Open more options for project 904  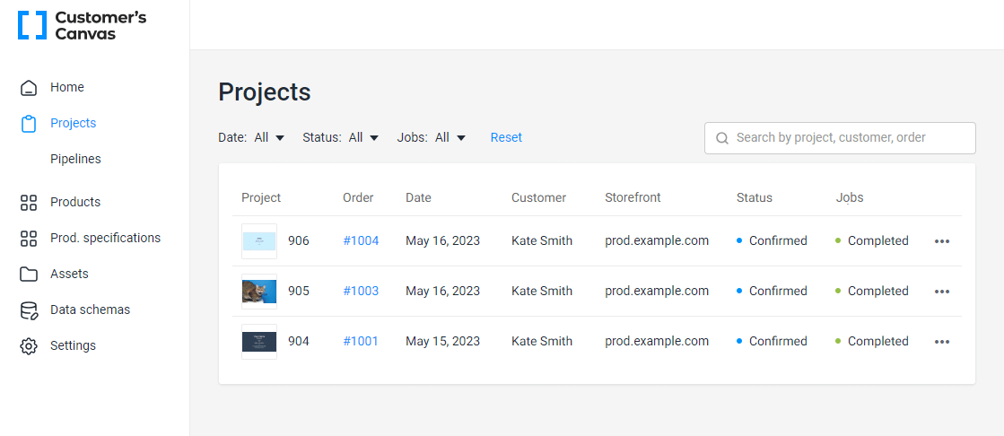(942, 342)
